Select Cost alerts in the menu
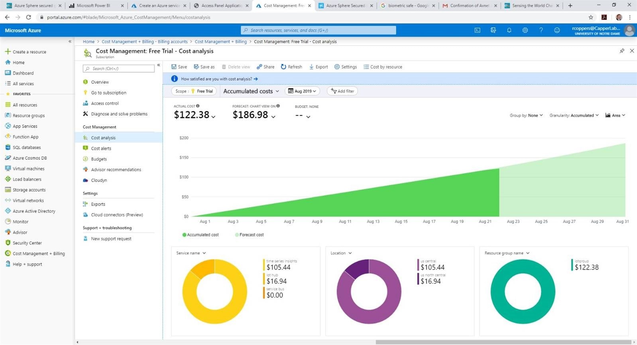Screen dimensions: 637x345 pyautogui.click(x=101, y=148)
